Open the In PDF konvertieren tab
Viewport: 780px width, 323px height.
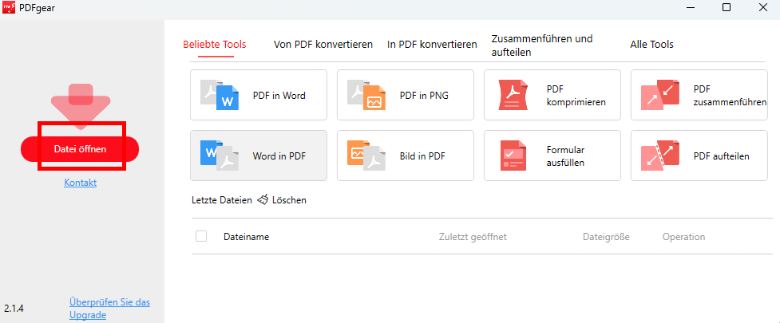tap(432, 45)
